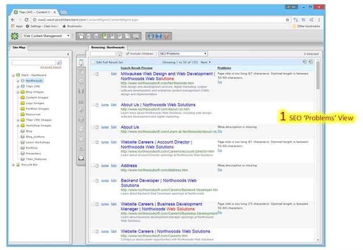Click the left export icon above Problems column
Screen dimensions: 363x250
305,62
